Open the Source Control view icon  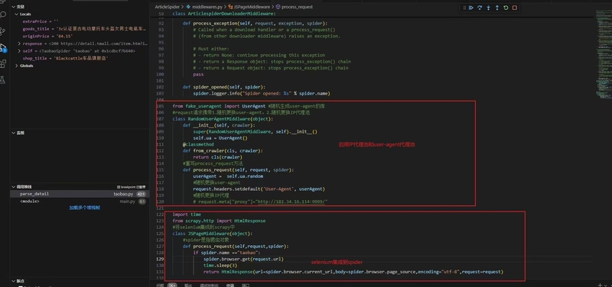(3, 31)
